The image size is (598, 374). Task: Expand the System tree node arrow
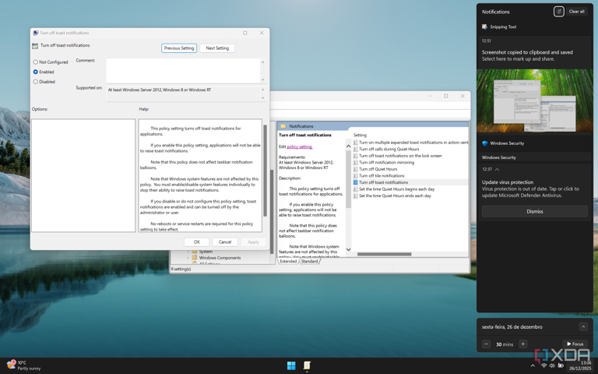188,252
